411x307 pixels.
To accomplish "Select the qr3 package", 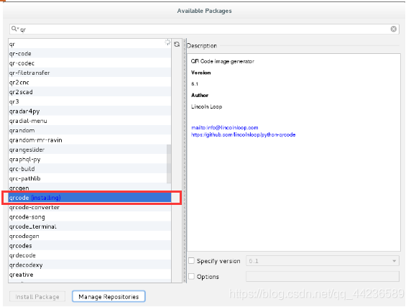I will [90, 101].
